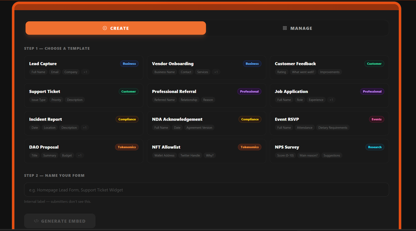Screen dimensions: 416x231
Task: Click Tokenomics badge on NFT Allowlist
Action: tap(249, 147)
